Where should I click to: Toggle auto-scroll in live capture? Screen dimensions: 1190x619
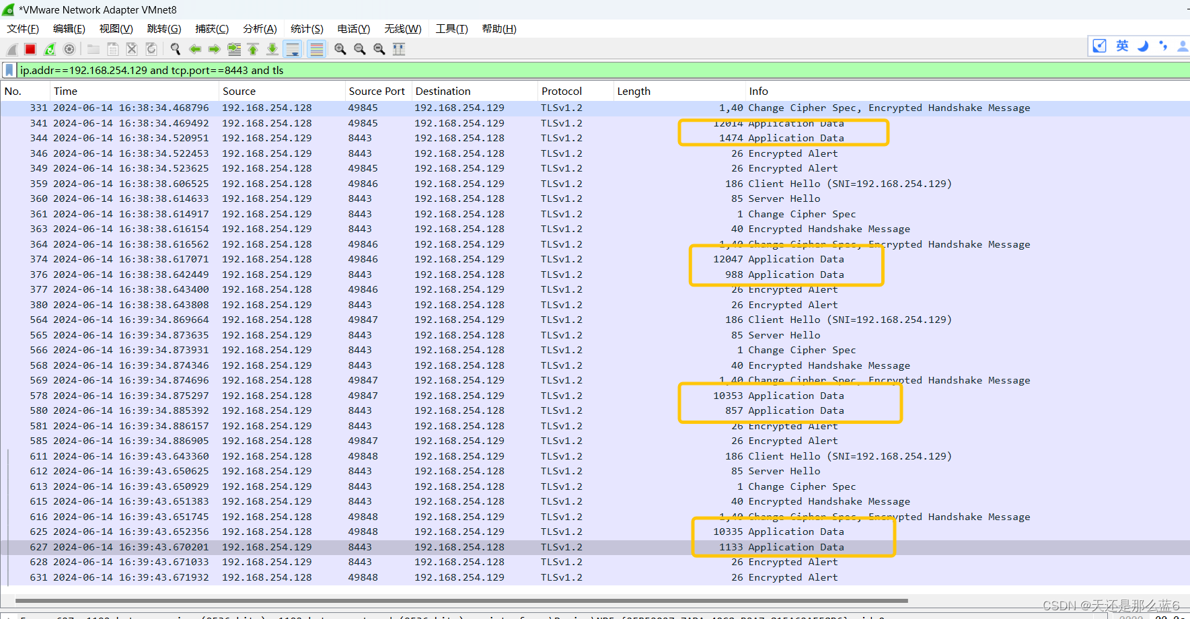293,48
